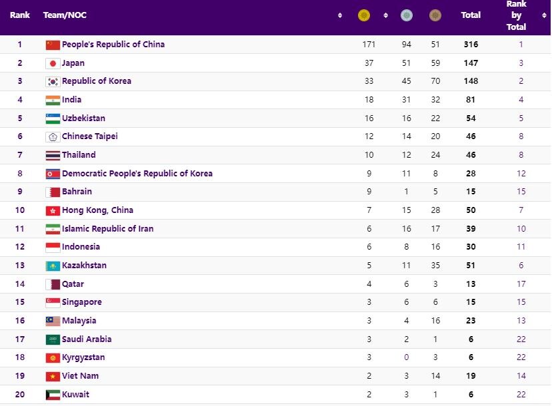Toggle the sort arrow after the gold column
552x406 pixels.
coord(385,15)
